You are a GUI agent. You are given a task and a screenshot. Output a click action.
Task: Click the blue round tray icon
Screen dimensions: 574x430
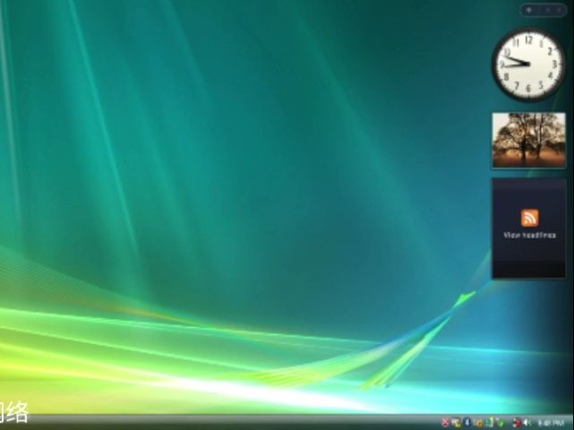coord(467,422)
